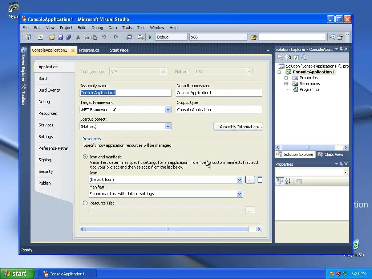Click left arrow of property page scrollbar
The height and width of the screenshot is (279, 372).
[x=82, y=229]
